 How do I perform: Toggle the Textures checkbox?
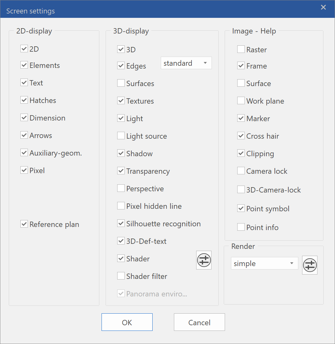121,100
